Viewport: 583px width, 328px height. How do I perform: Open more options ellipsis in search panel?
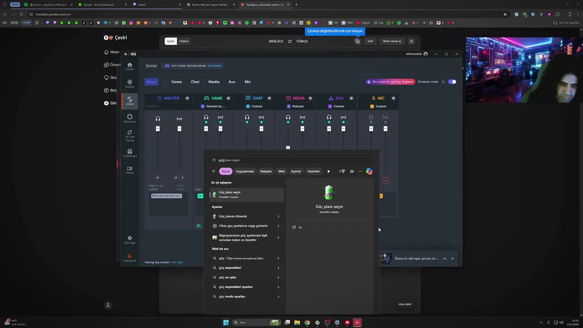(x=360, y=171)
